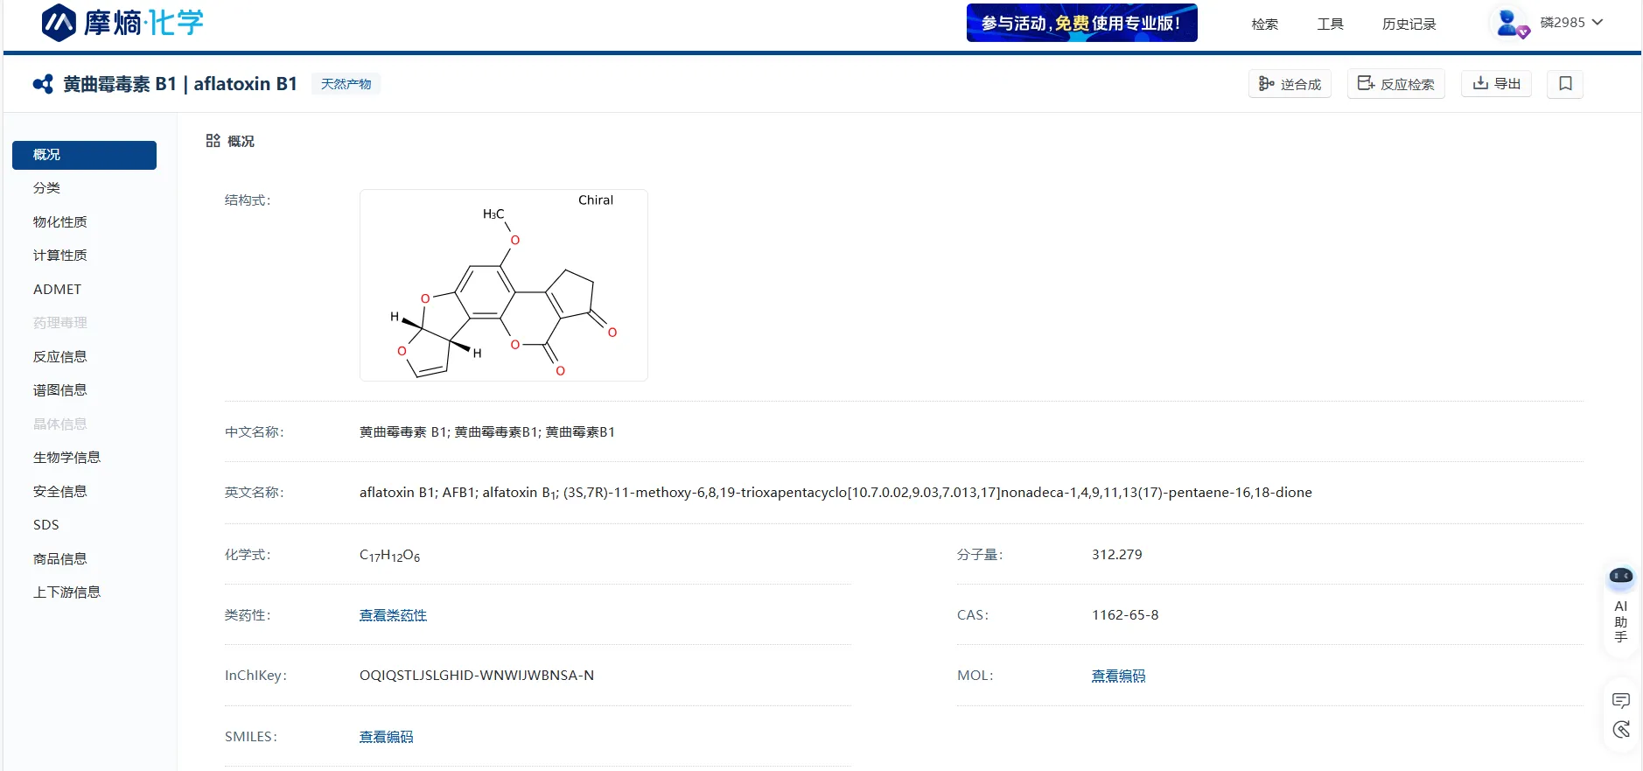Click the 导出 export button
The image size is (1643, 771).
click(x=1496, y=84)
